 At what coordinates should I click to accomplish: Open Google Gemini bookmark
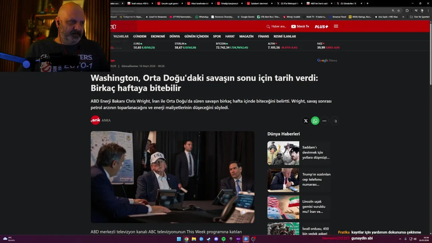(246, 17)
